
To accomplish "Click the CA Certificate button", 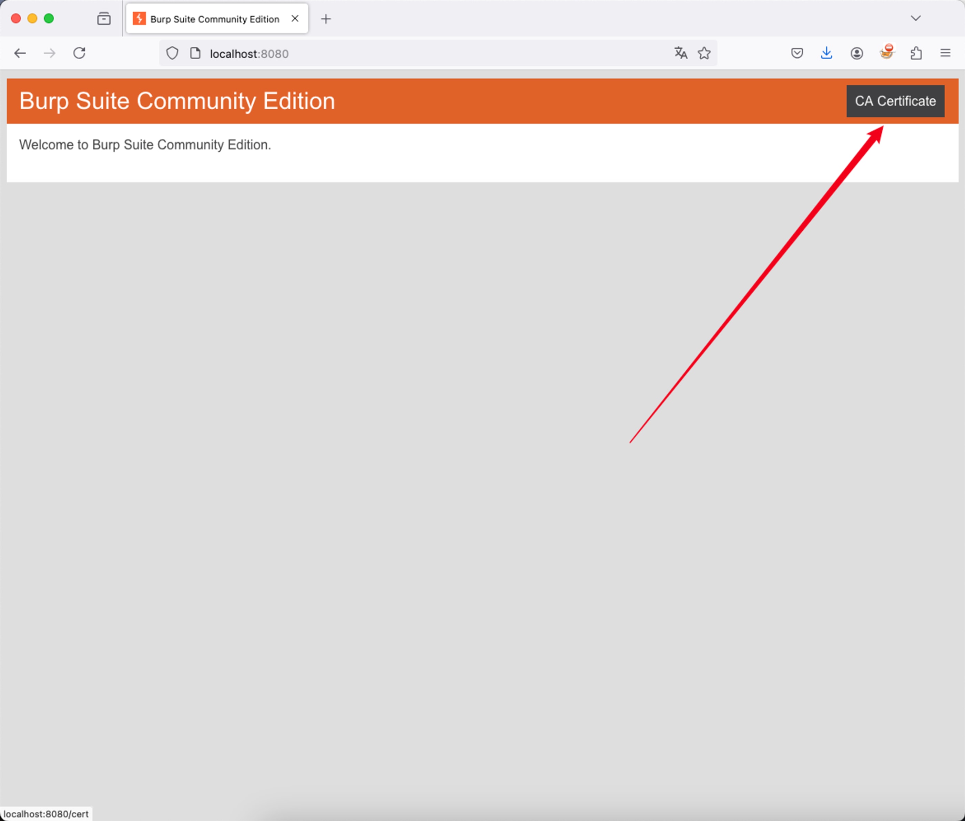I will pyautogui.click(x=895, y=101).
